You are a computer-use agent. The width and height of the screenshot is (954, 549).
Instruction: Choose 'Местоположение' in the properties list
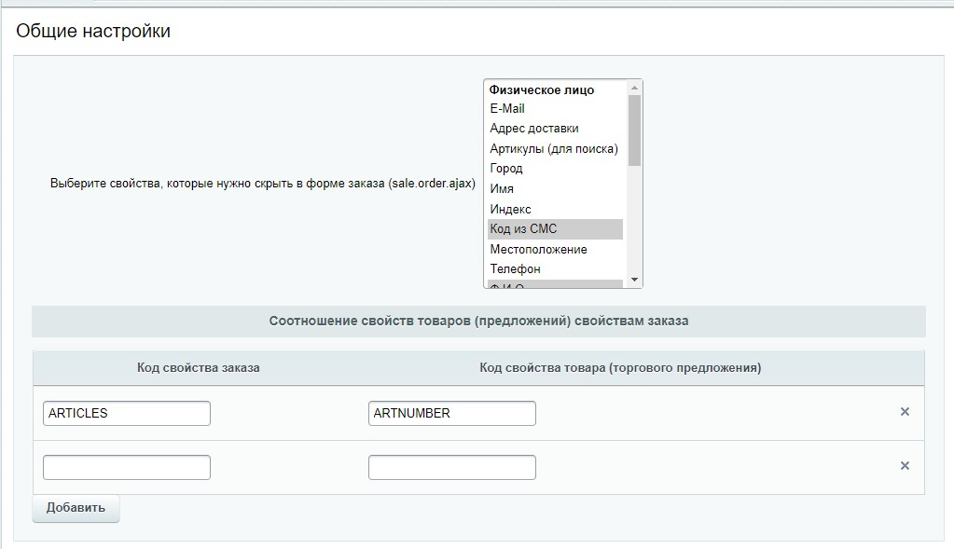pyautogui.click(x=538, y=250)
